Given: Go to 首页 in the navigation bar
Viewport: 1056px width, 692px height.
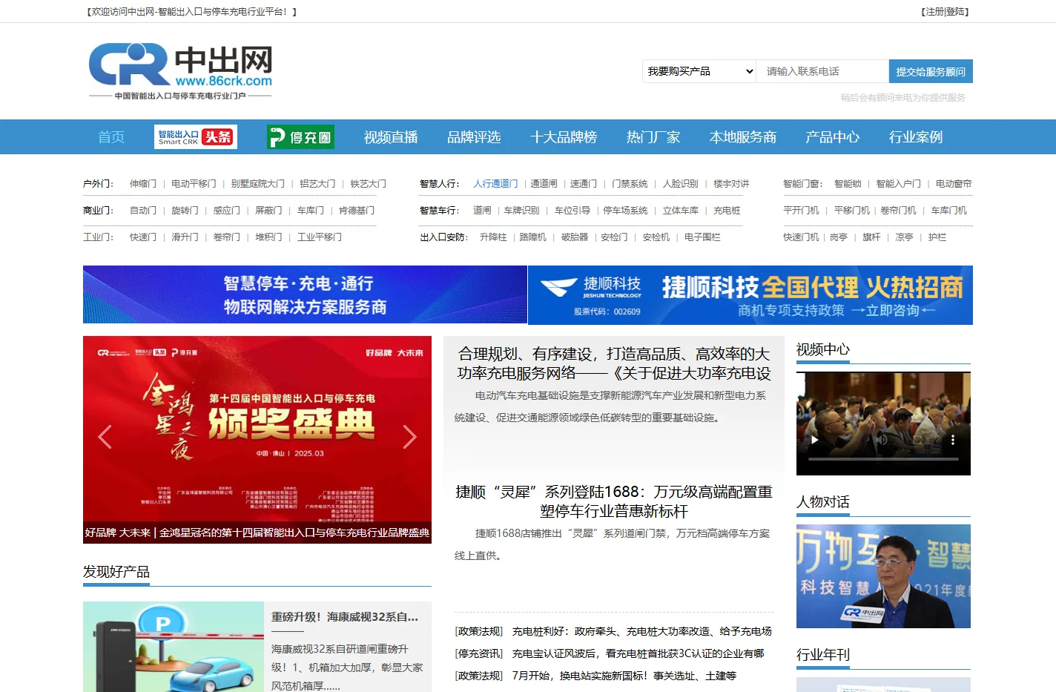Looking at the screenshot, I should click(x=111, y=137).
